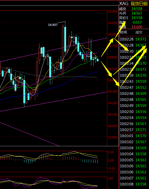This screenshot has height=189, width=149.
Task: Click the 14.000 price axis label
Action: [x=113, y=126]
